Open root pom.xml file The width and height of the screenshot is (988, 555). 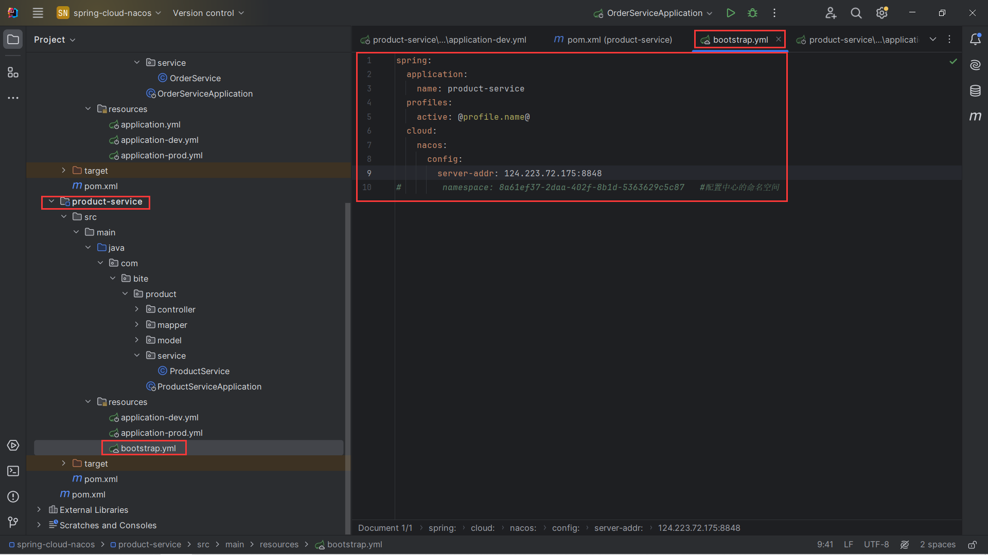(x=83, y=494)
